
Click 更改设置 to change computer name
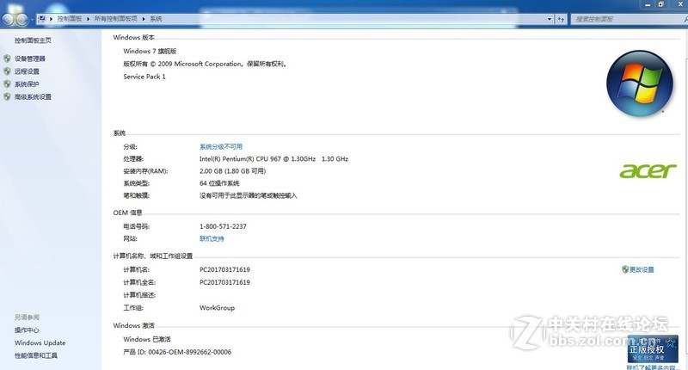(x=642, y=269)
